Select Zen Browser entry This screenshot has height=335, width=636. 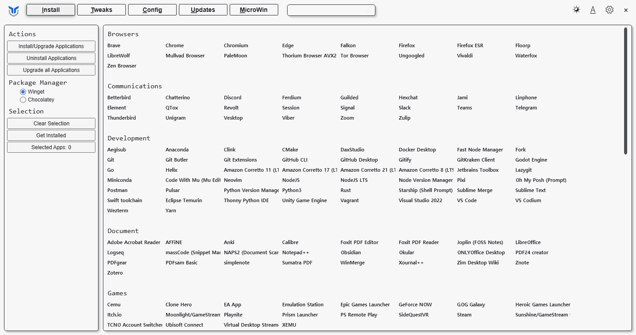pyautogui.click(x=122, y=66)
